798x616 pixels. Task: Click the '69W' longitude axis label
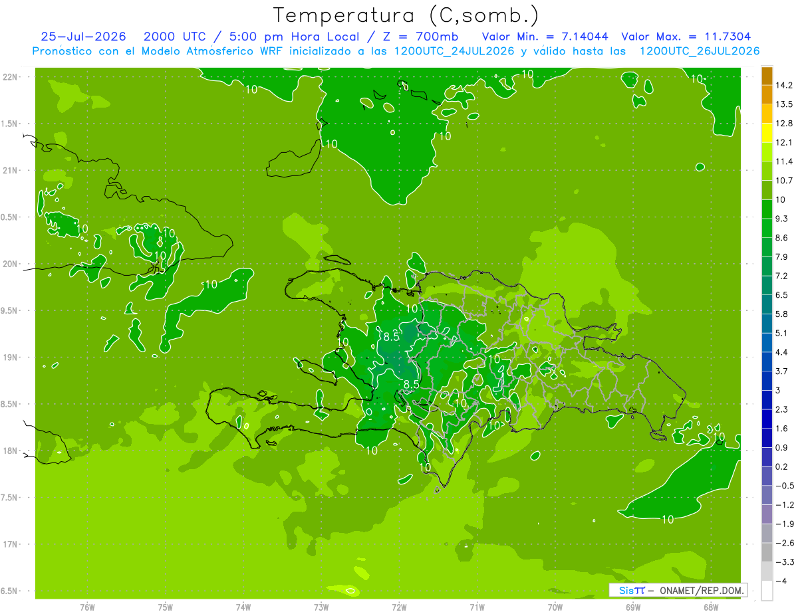coord(632,607)
